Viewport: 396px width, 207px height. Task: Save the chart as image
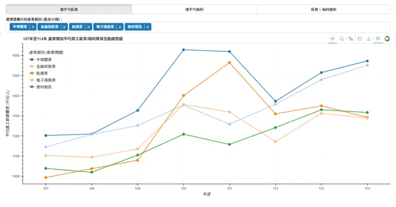369,38
